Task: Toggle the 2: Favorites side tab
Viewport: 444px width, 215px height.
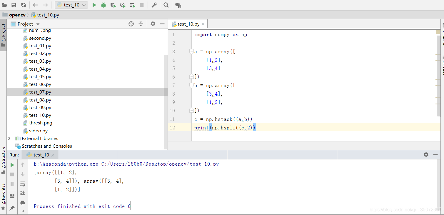Action: (x=3, y=197)
